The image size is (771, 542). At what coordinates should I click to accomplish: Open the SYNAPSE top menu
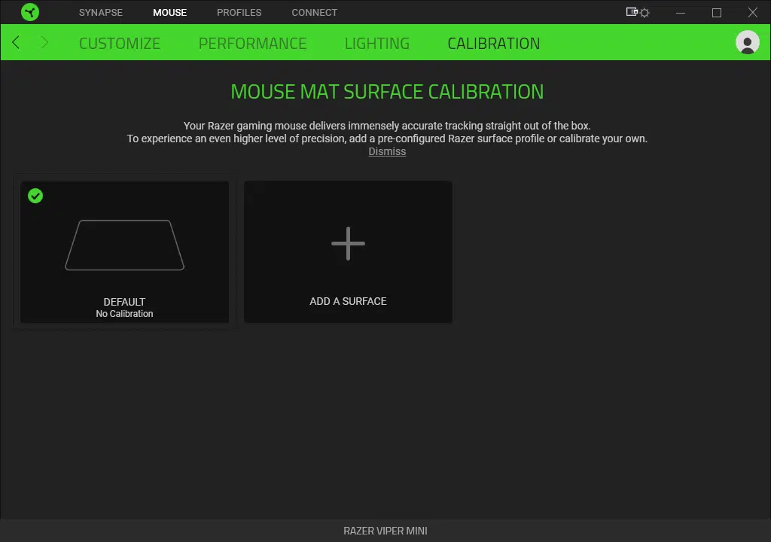tap(101, 12)
